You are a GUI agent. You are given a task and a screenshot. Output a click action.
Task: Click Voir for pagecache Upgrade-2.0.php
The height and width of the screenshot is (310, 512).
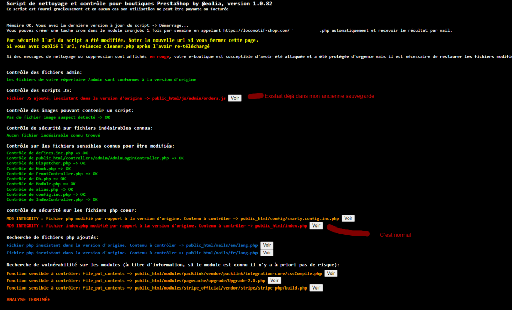click(274, 280)
